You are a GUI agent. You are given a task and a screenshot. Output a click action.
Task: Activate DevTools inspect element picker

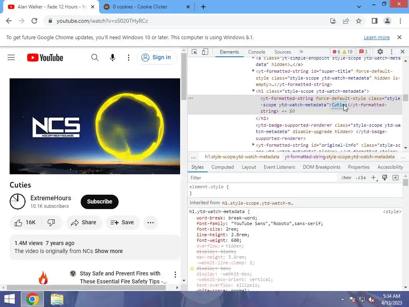click(195, 52)
